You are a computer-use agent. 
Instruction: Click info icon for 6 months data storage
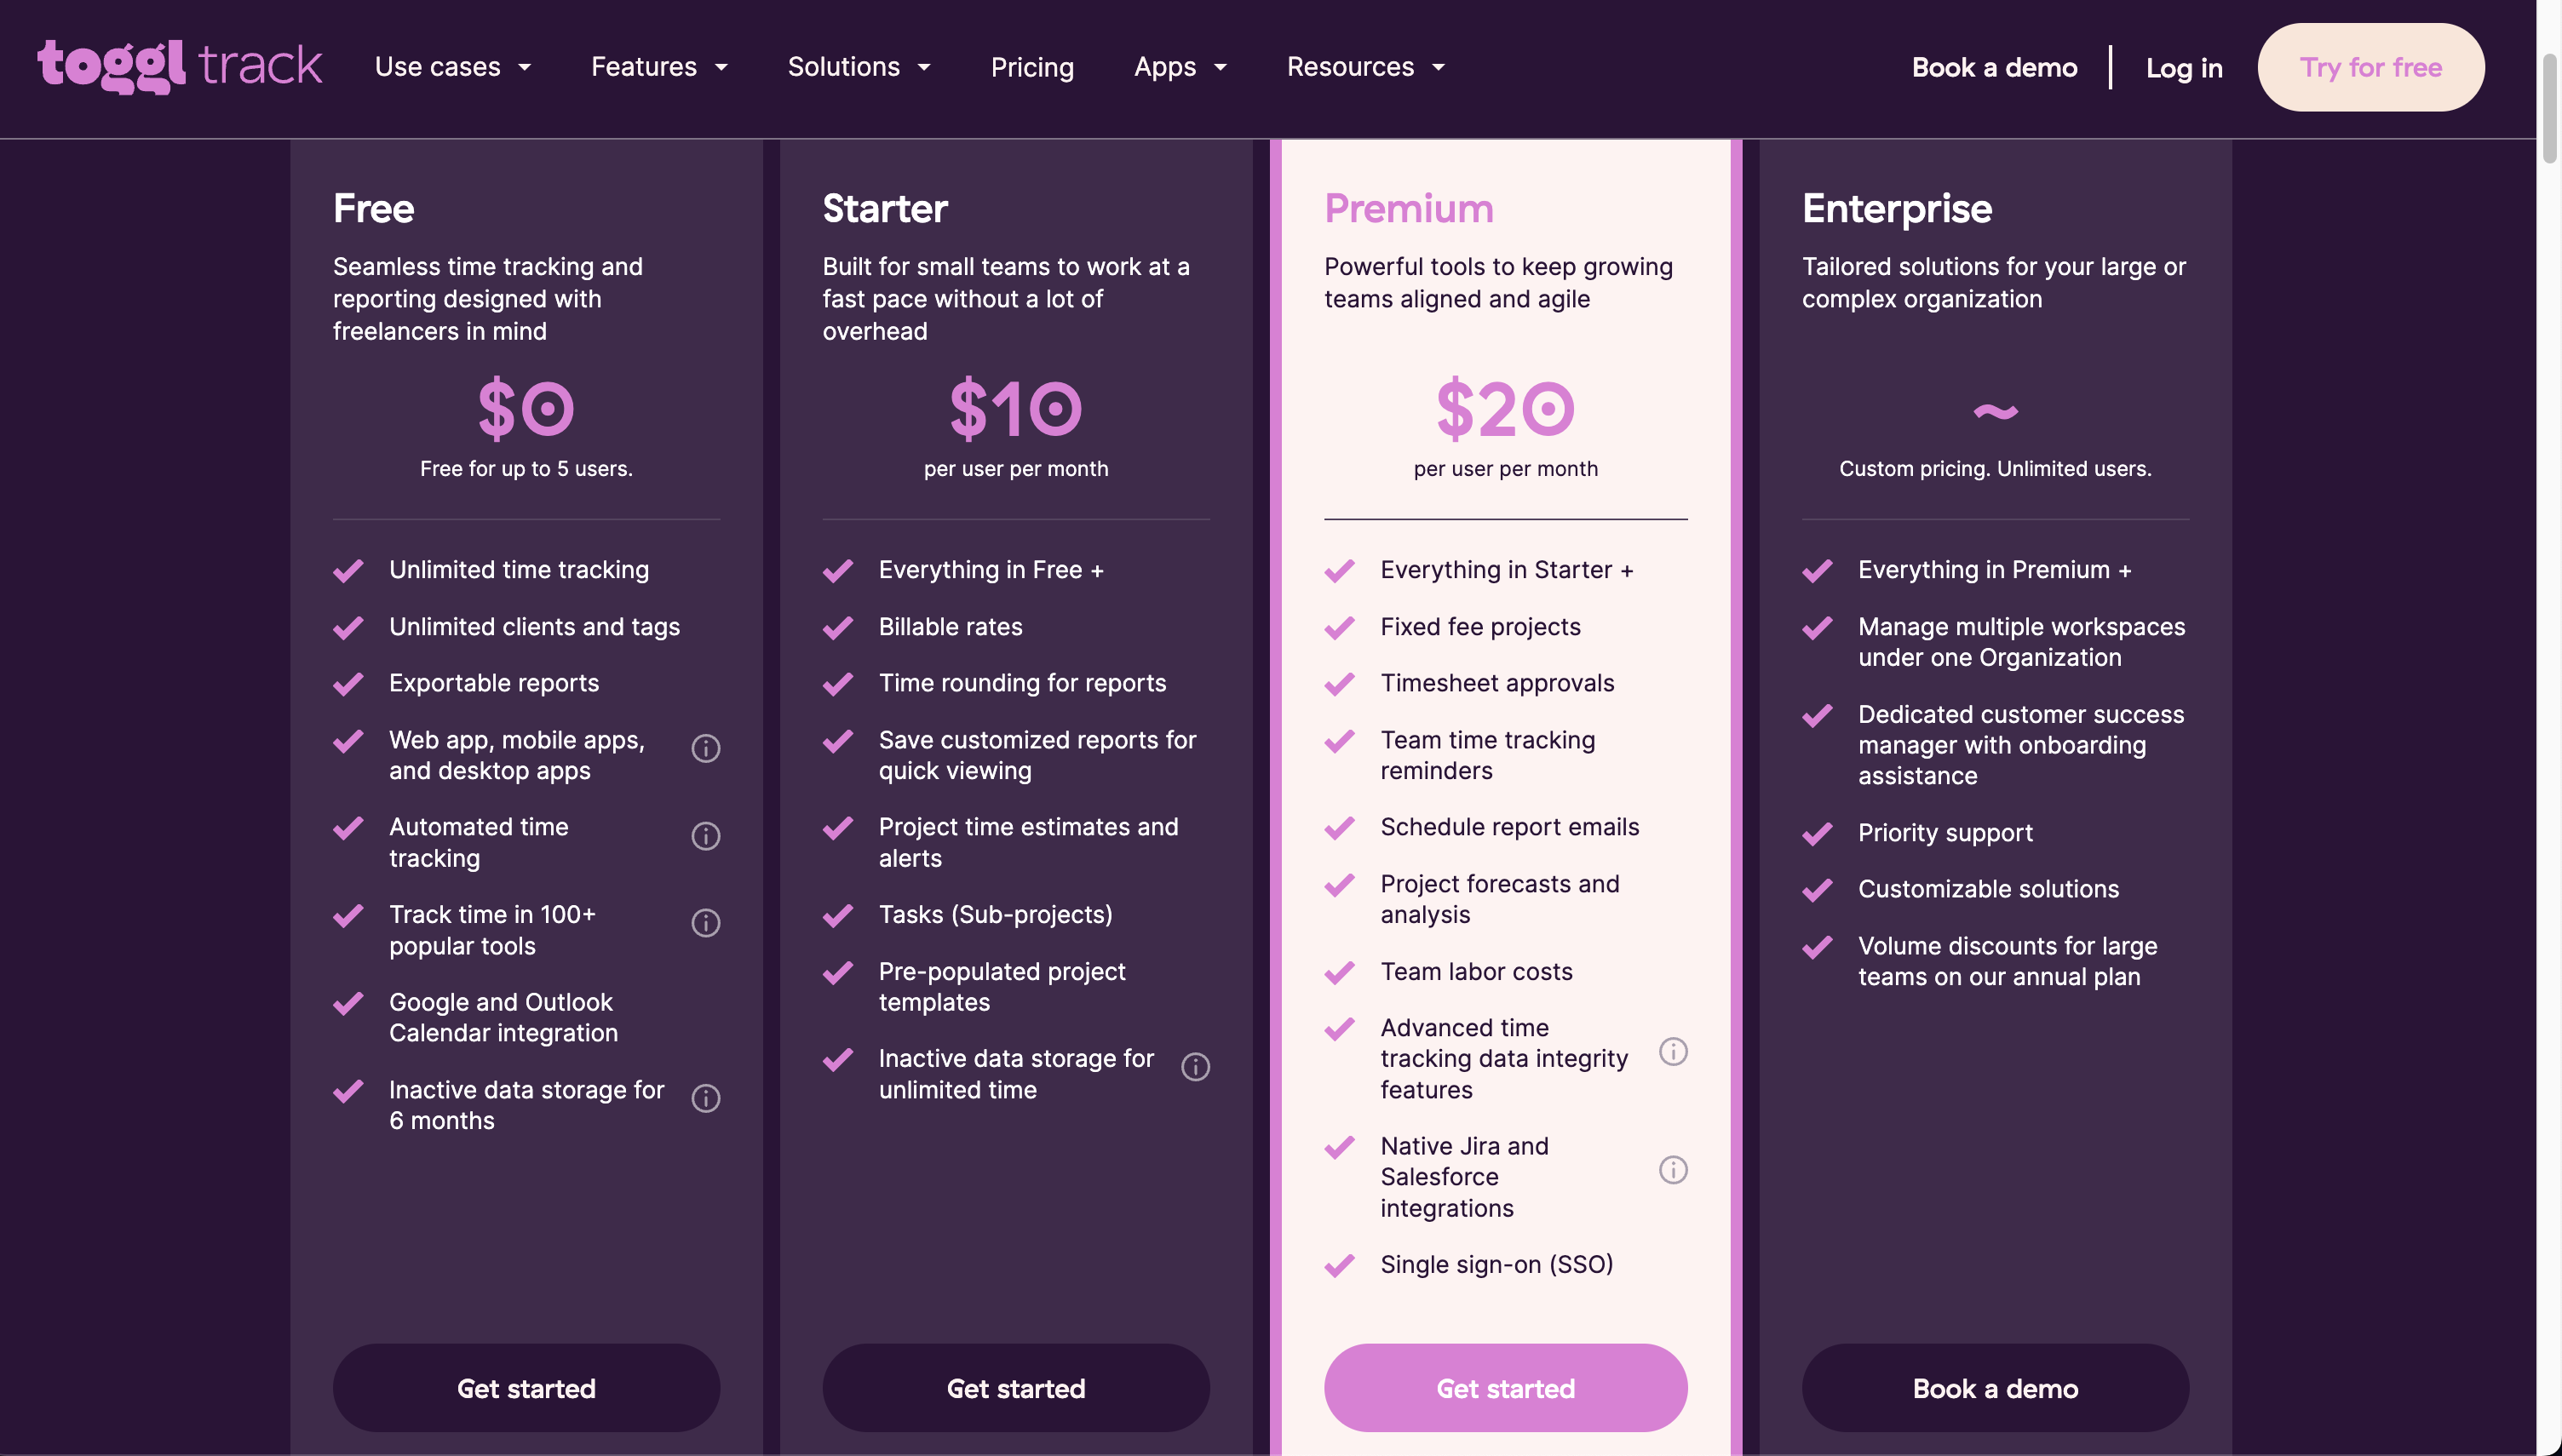point(706,1098)
